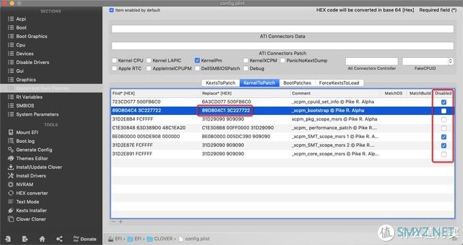Focus the ATI Connectors Data field
The image size is (463, 245).
(283, 29)
